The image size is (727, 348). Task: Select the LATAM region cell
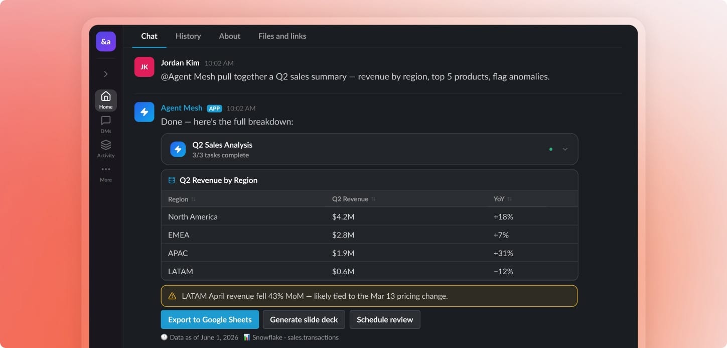tap(181, 271)
